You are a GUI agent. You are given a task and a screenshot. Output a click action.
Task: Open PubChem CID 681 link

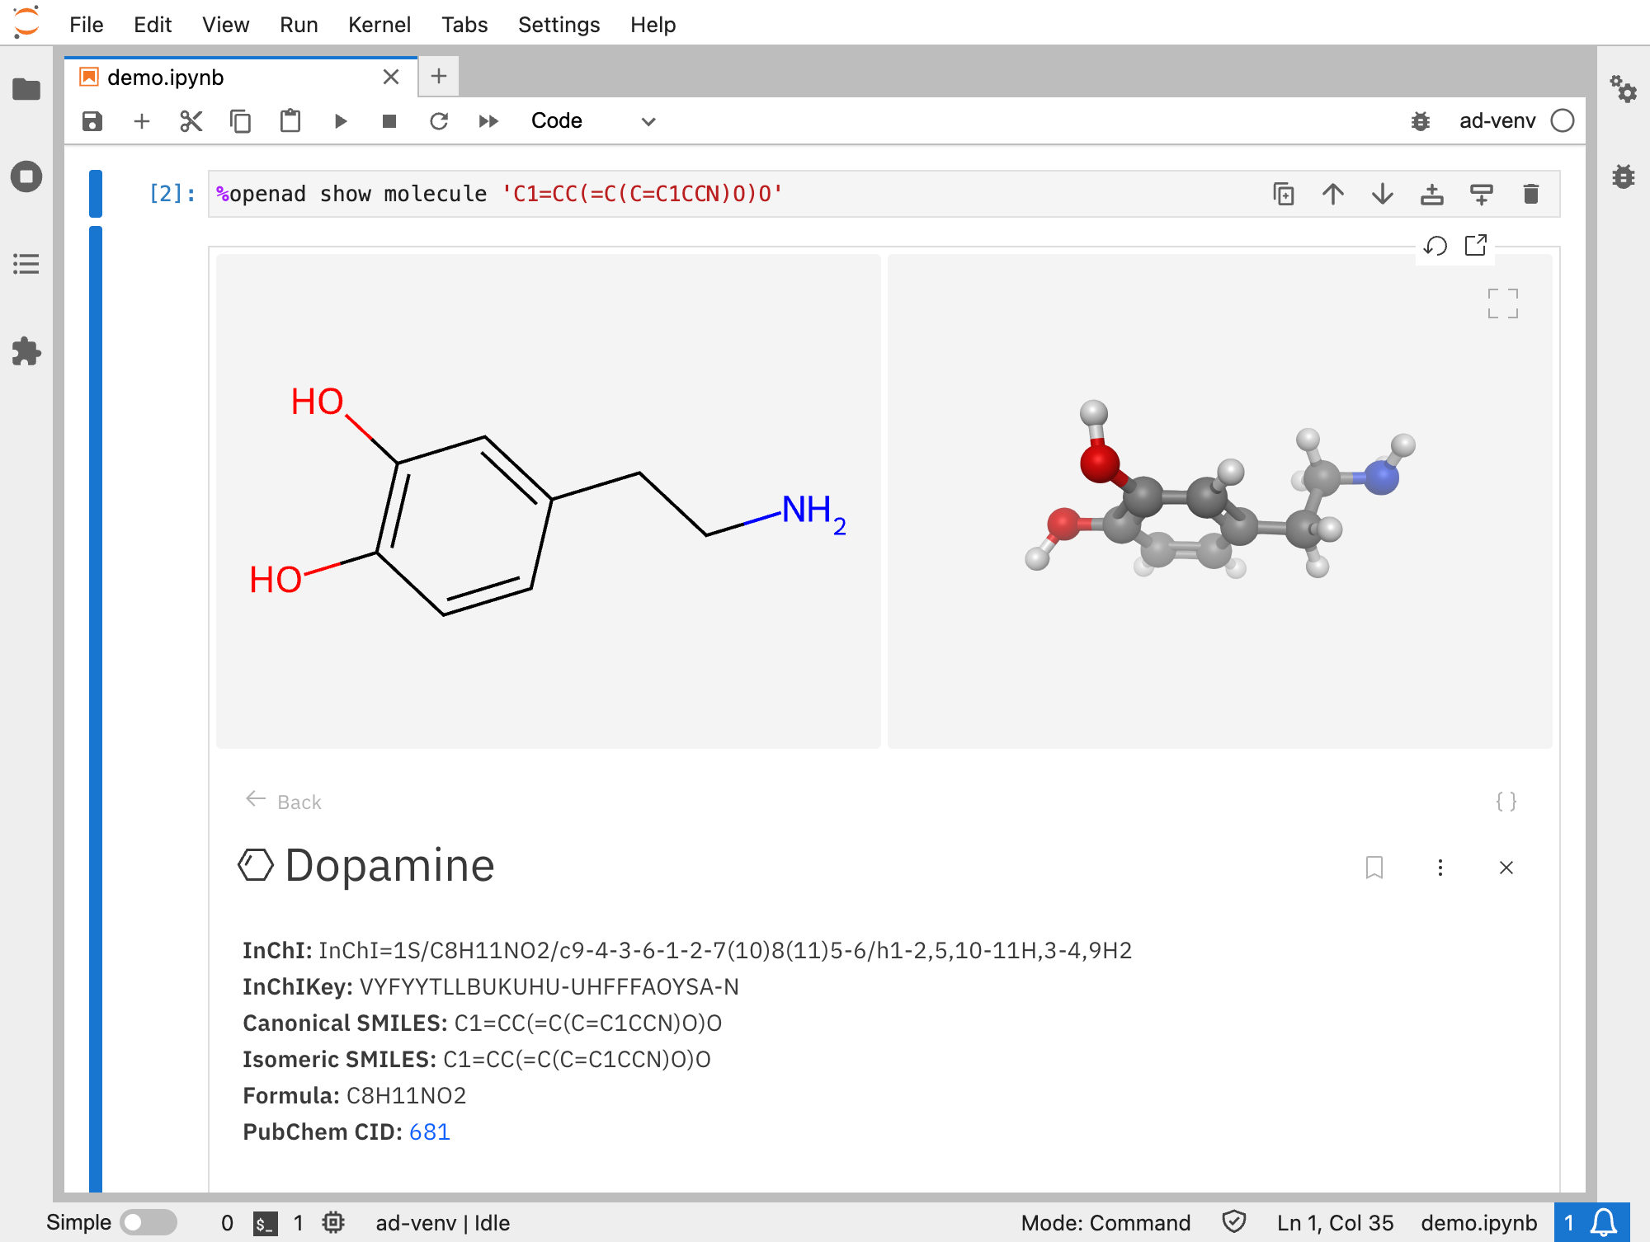429,1131
